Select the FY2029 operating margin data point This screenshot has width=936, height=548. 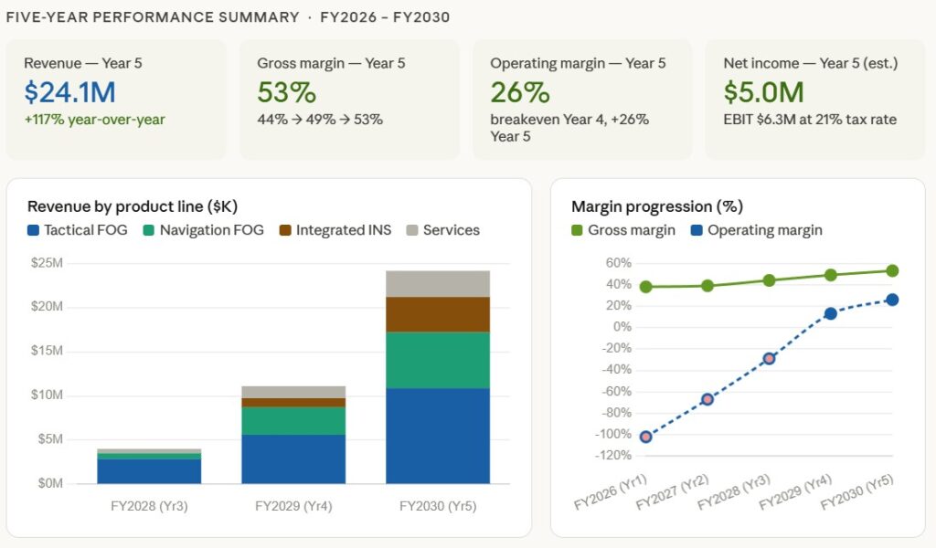coord(830,313)
